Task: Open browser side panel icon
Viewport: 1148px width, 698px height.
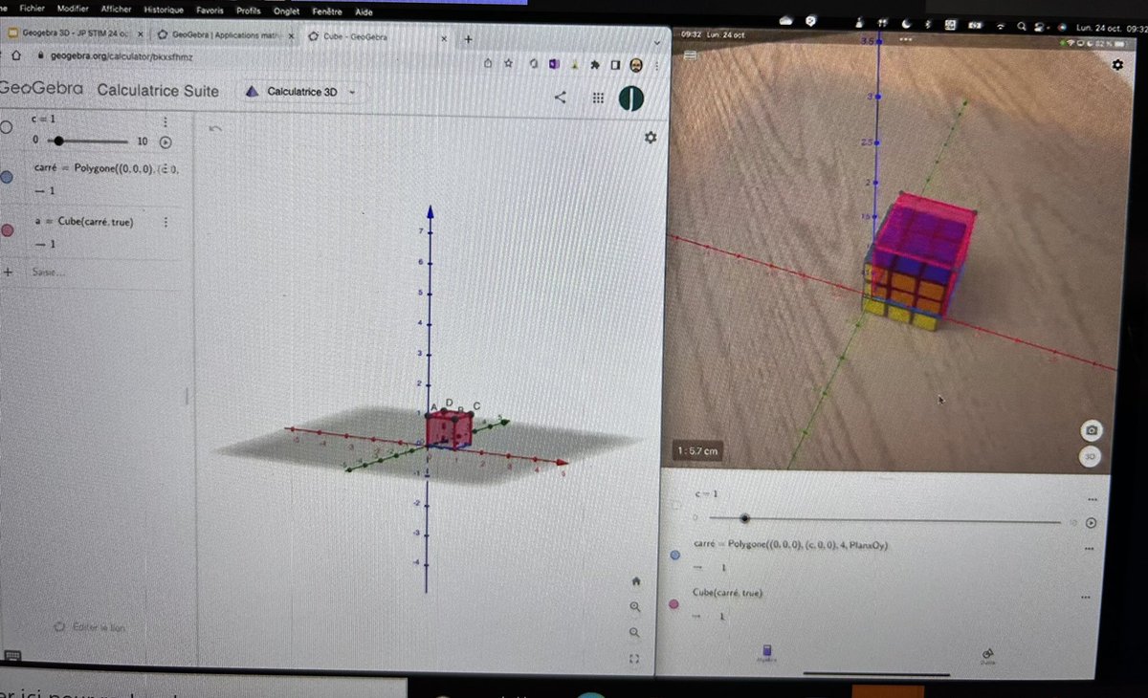Action: pos(615,64)
